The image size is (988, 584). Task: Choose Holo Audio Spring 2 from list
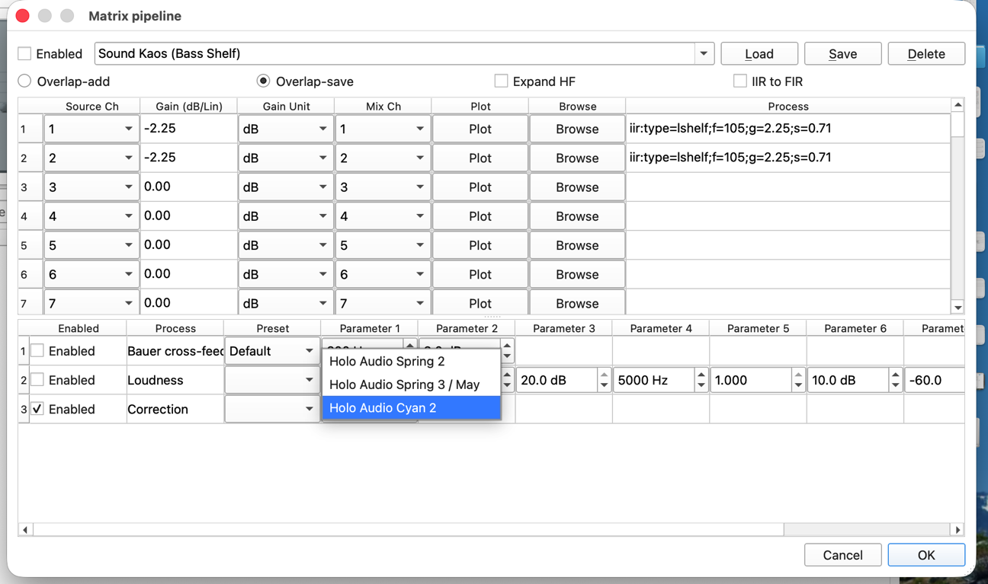pos(387,362)
